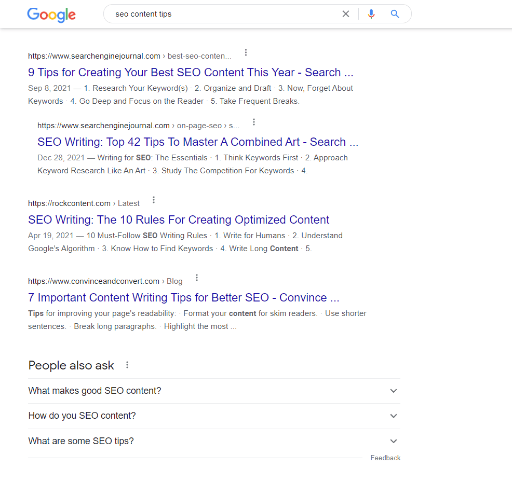Screen dimensions: 512x481
Task: Click the Google logo to return home
Action: (51, 15)
